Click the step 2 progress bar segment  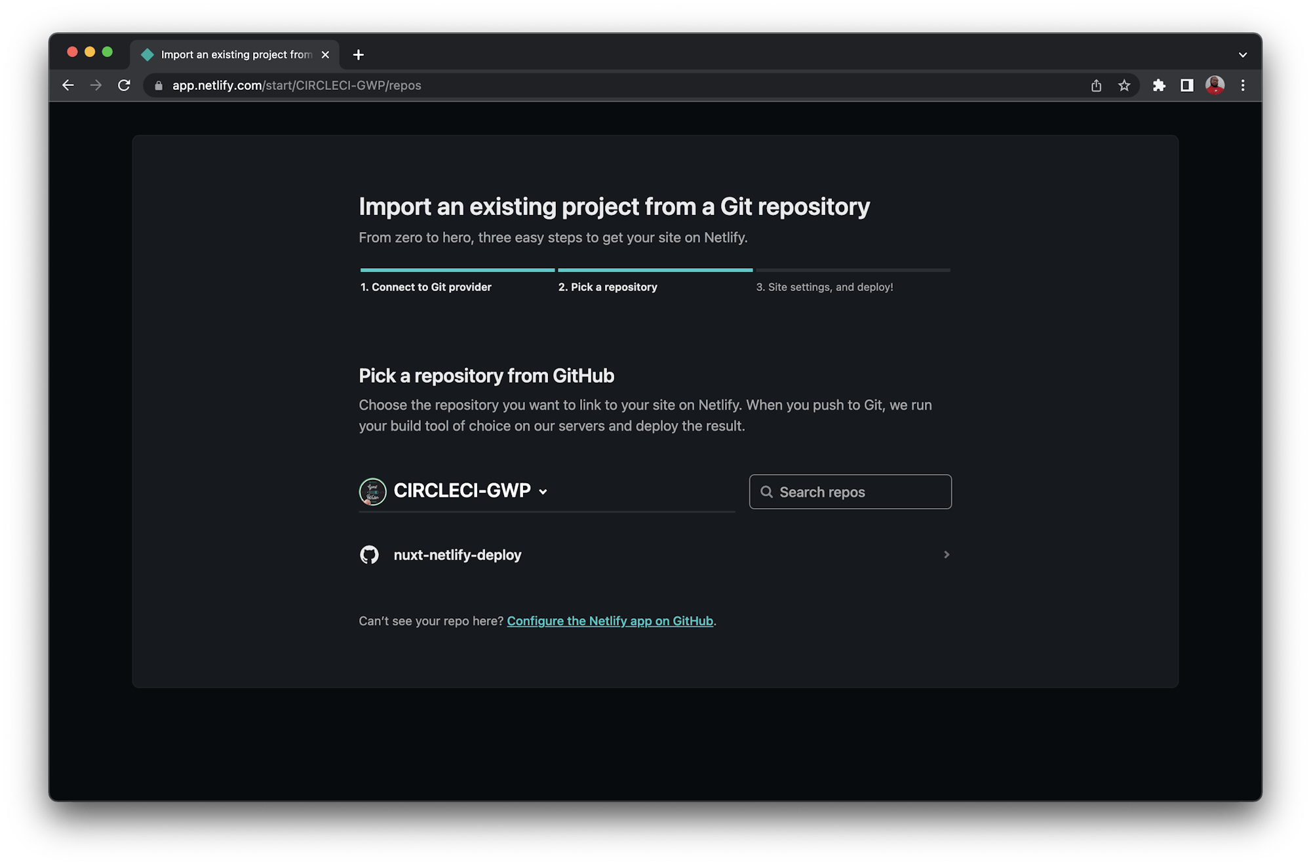(x=655, y=270)
